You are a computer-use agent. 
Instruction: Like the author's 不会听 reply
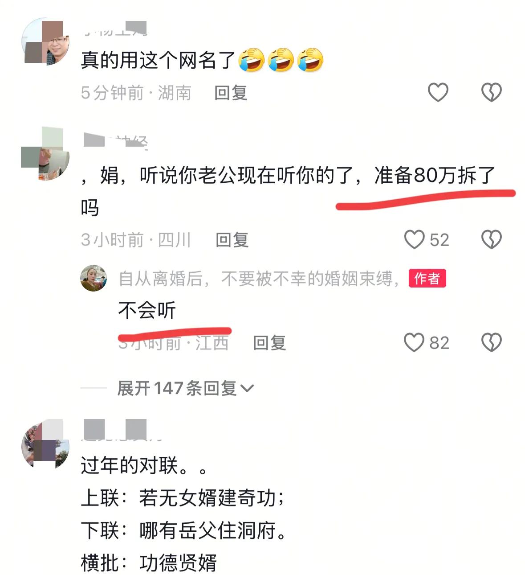pos(414,342)
